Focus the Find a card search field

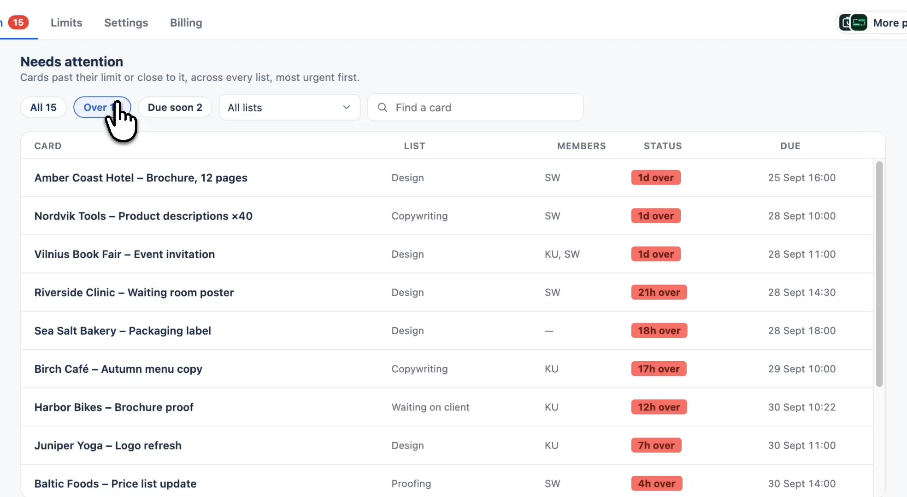click(475, 107)
